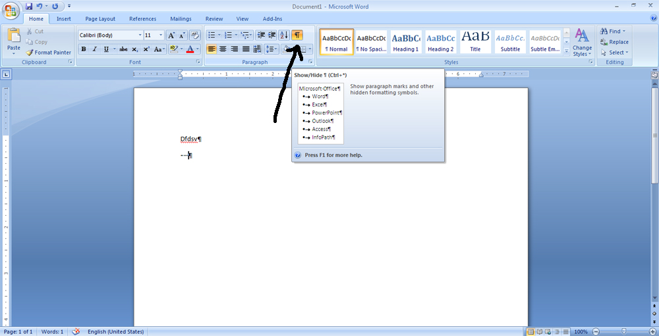Toggle Bold formatting
Screen dimensions: 659x336
(x=84, y=49)
